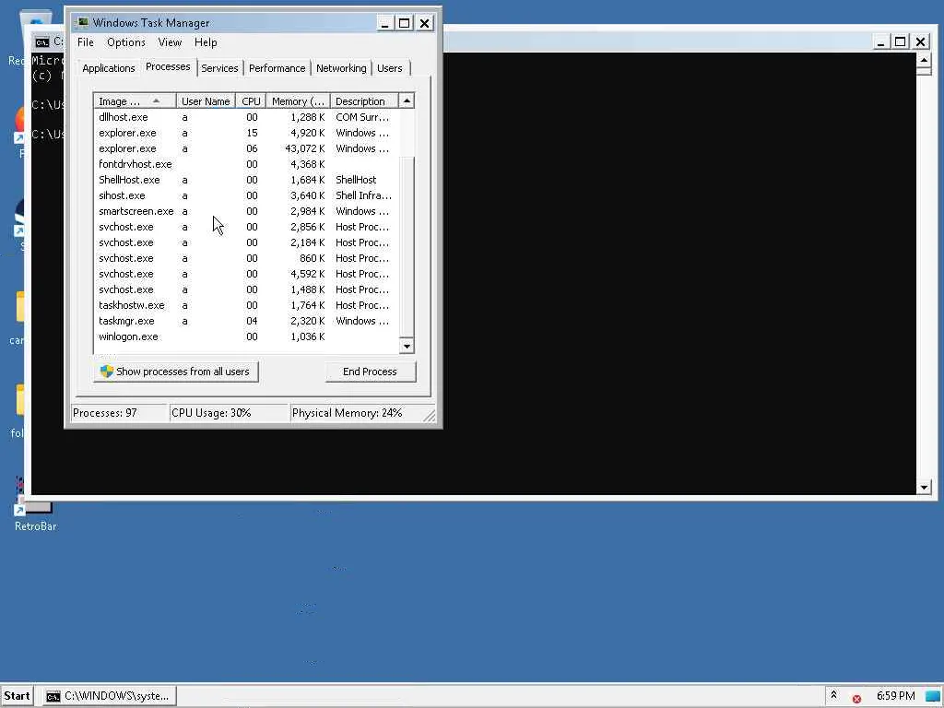Sort by User Name column header
This screenshot has width=944, height=708.
click(206, 101)
